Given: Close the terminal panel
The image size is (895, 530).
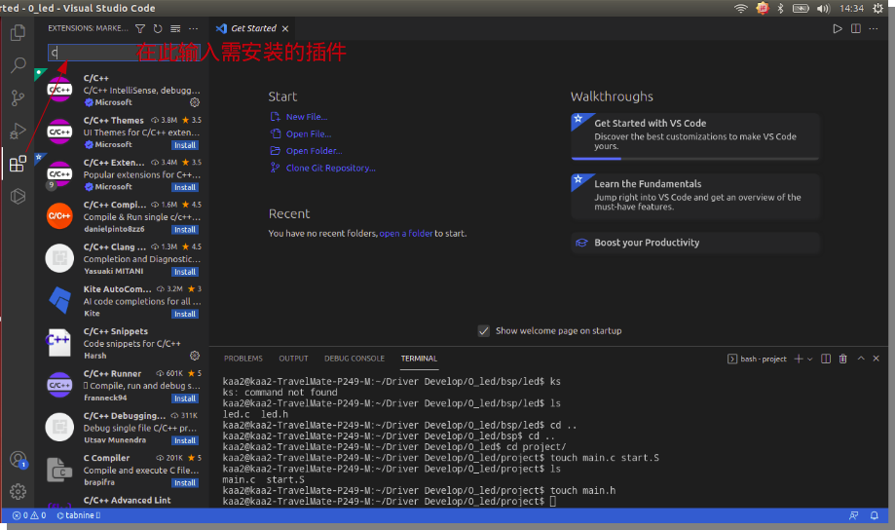Looking at the screenshot, I should [x=876, y=359].
